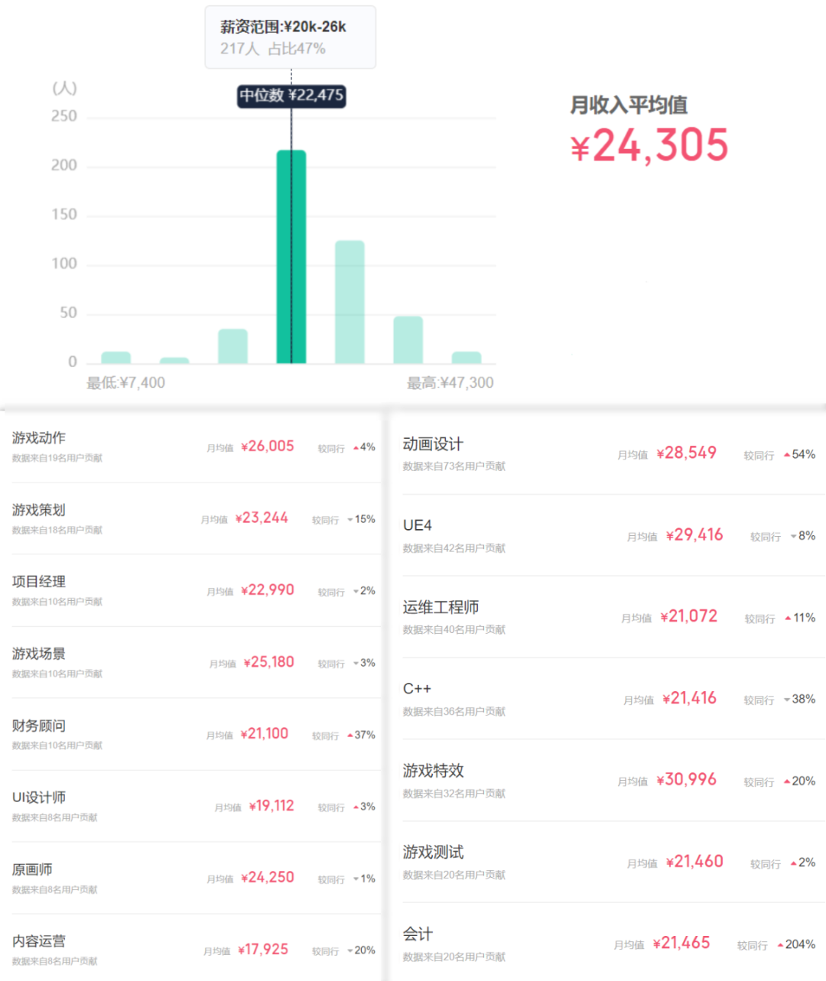Click the down arrow next to UE4 8%
This screenshot has height=981, width=826.
pos(793,536)
